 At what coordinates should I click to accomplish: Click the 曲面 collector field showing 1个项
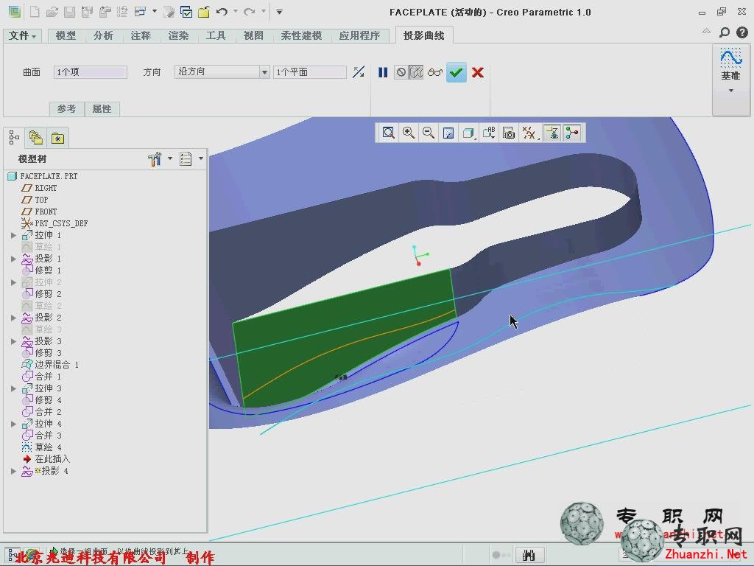91,72
